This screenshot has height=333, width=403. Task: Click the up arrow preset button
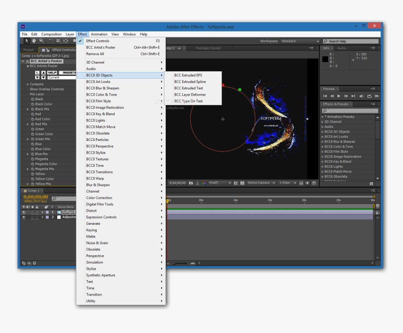(x=44, y=73)
